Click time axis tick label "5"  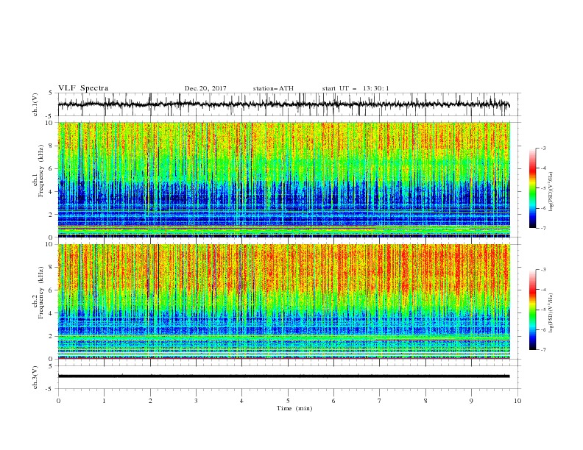(288, 401)
